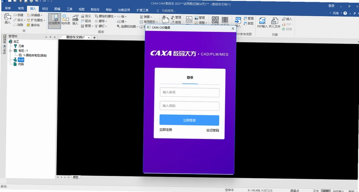Switch to the 常用 ribbon tab
The width and height of the screenshot is (359, 192).
pos(21,9)
